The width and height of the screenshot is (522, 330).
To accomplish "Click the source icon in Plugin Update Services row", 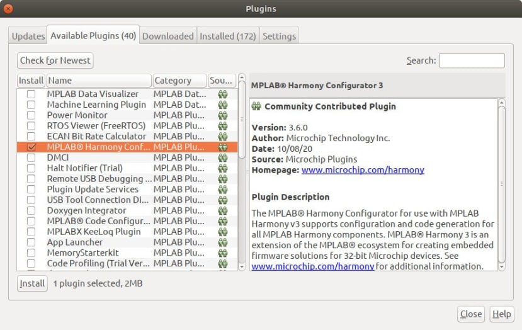I will click(223, 190).
